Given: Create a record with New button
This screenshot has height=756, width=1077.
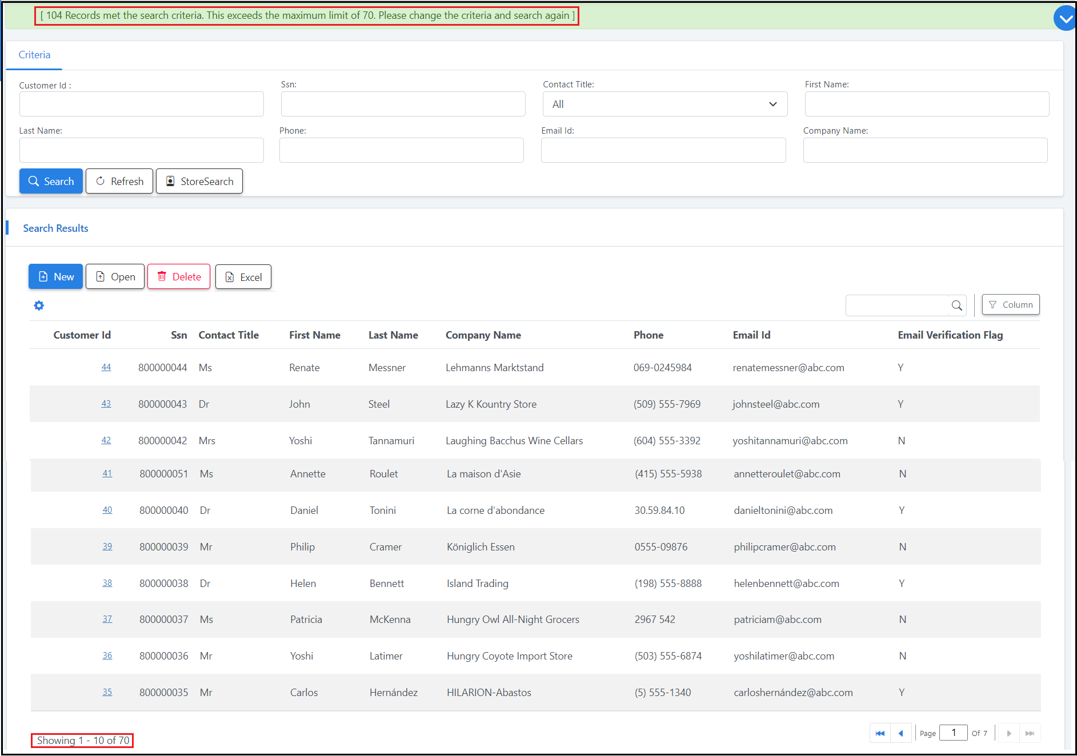Looking at the screenshot, I should 56,277.
